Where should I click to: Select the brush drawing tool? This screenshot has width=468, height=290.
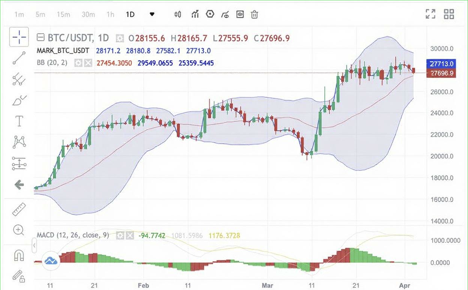pyautogui.click(x=19, y=100)
